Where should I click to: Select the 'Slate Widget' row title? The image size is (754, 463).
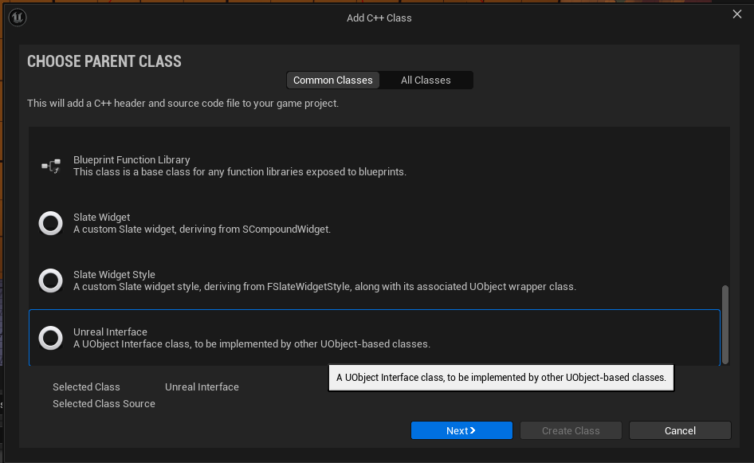point(101,218)
